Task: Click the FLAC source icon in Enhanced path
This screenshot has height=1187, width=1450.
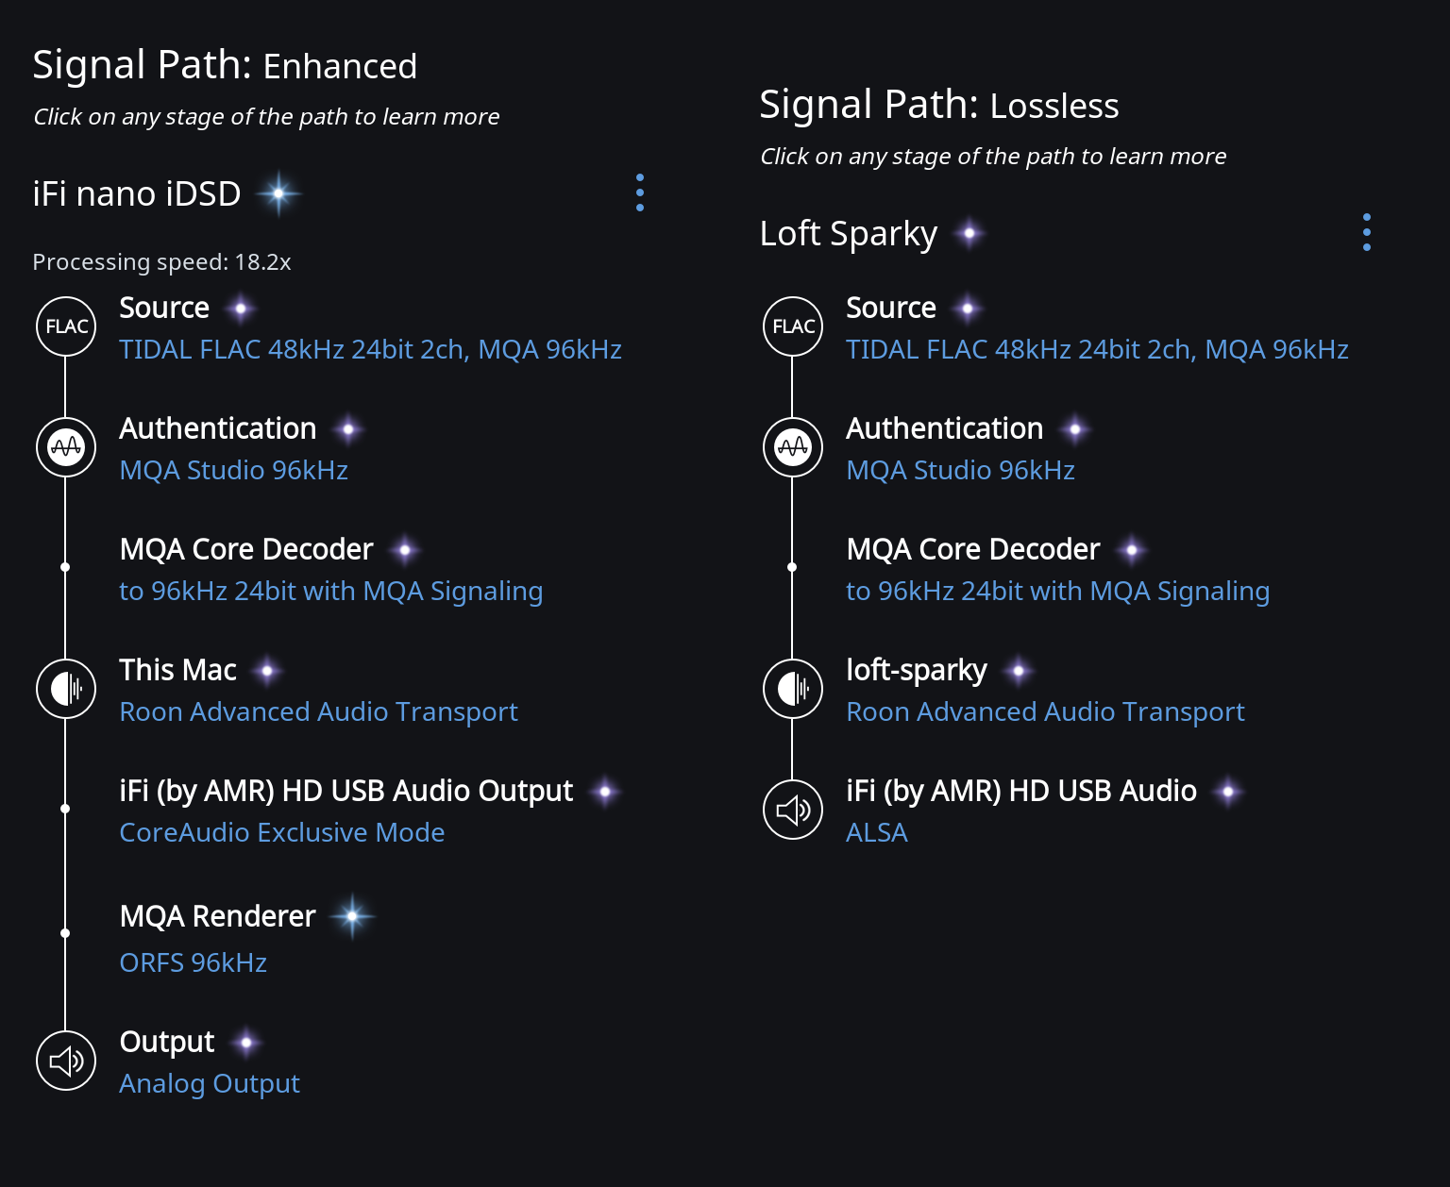Action: pyautogui.click(x=66, y=326)
